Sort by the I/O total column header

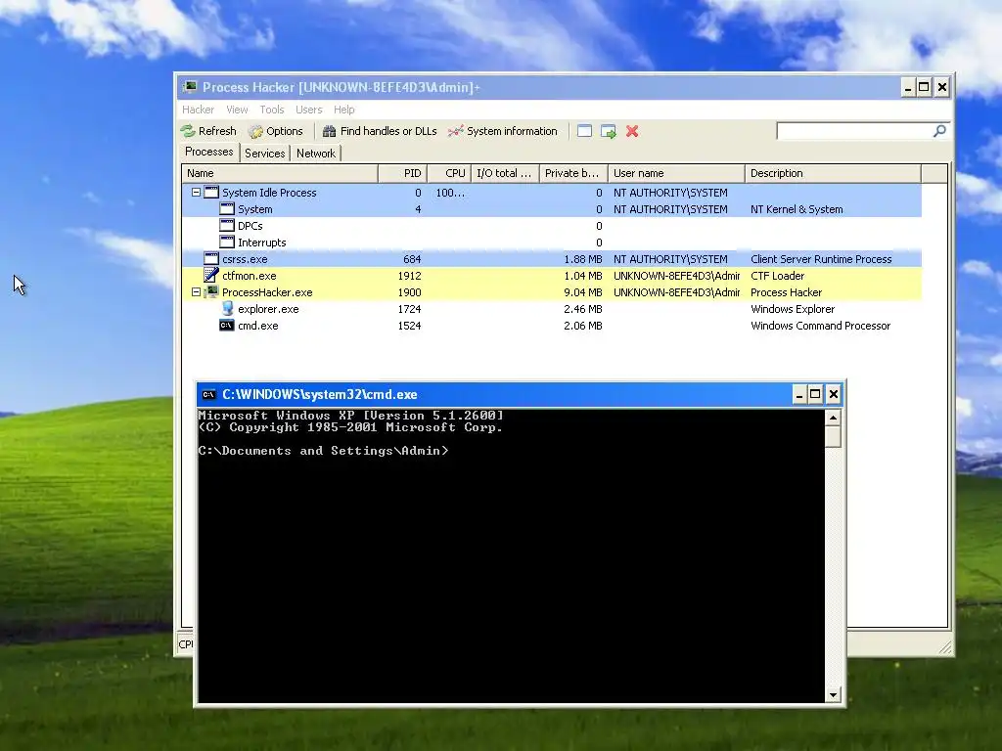[x=506, y=173]
